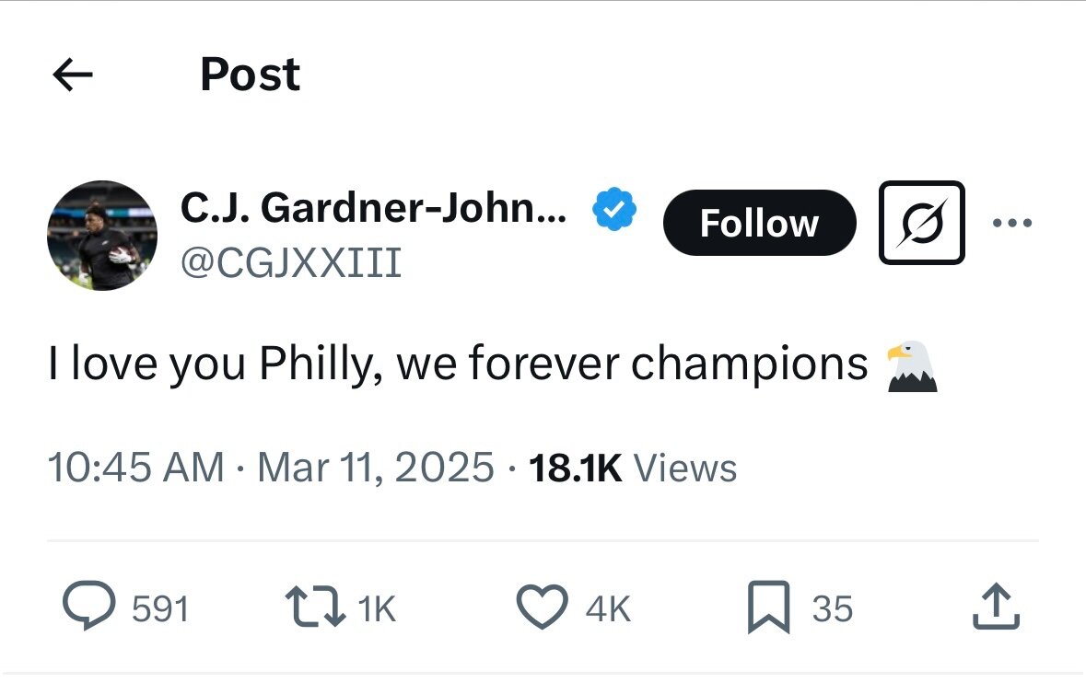Like the post with the heart icon
This screenshot has width=1086, height=694.
click(542, 607)
